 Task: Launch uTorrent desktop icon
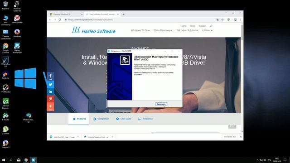(x=5, y=130)
